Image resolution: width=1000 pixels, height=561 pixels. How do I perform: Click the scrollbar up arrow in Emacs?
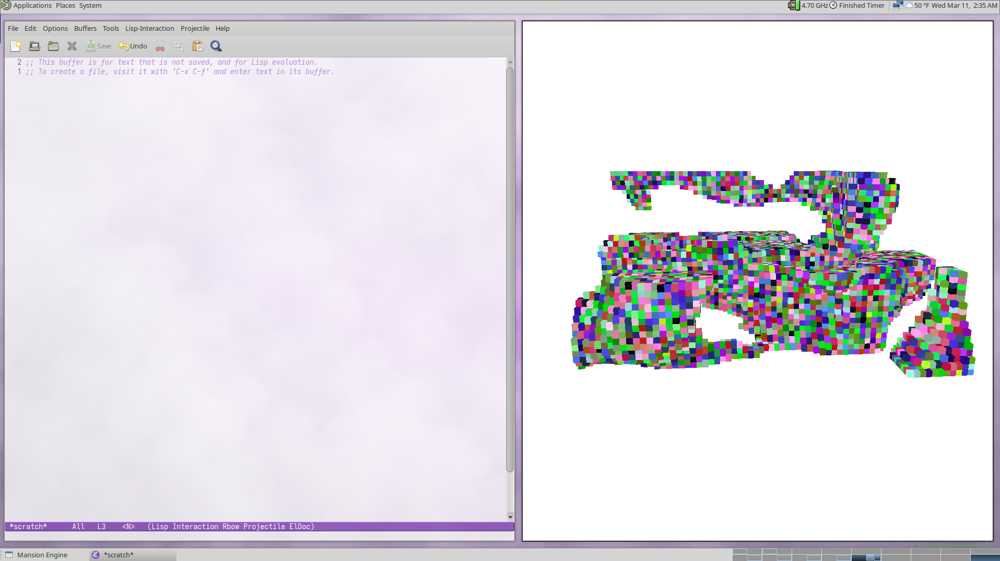pyautogui.click(x=510, y=62)
